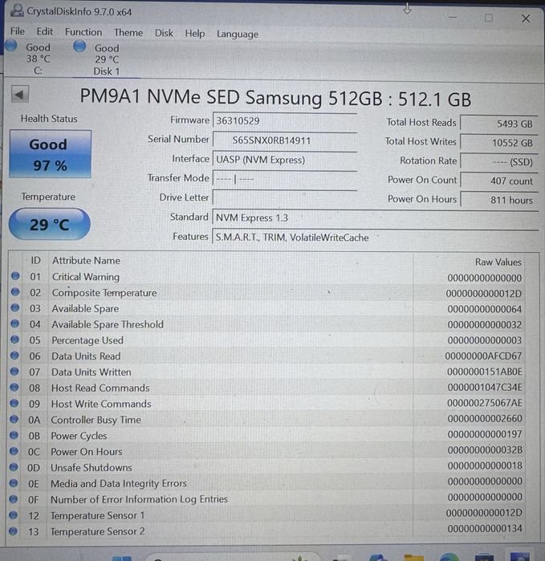Click the status dot for Host Read Commands
Screen dimensions: 545x561
14,387
